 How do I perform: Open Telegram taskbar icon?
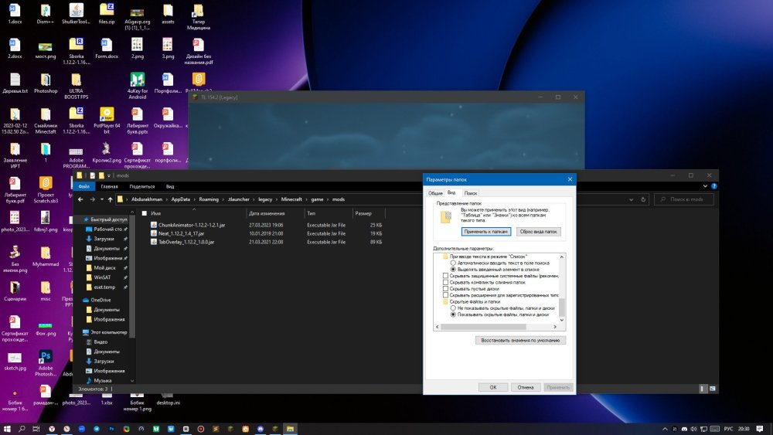(96, 429)
